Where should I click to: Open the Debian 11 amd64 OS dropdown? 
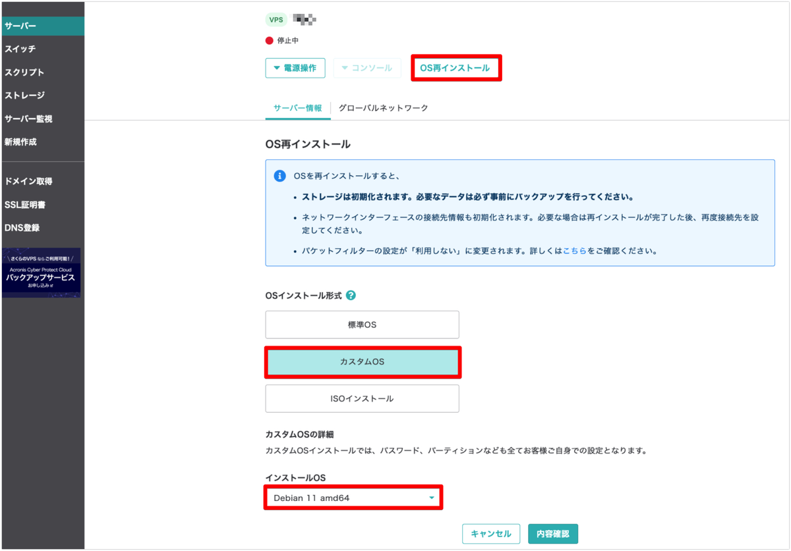click(x=353, y=498)
